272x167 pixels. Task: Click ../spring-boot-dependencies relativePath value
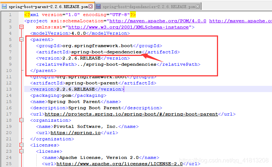[117, 64]
